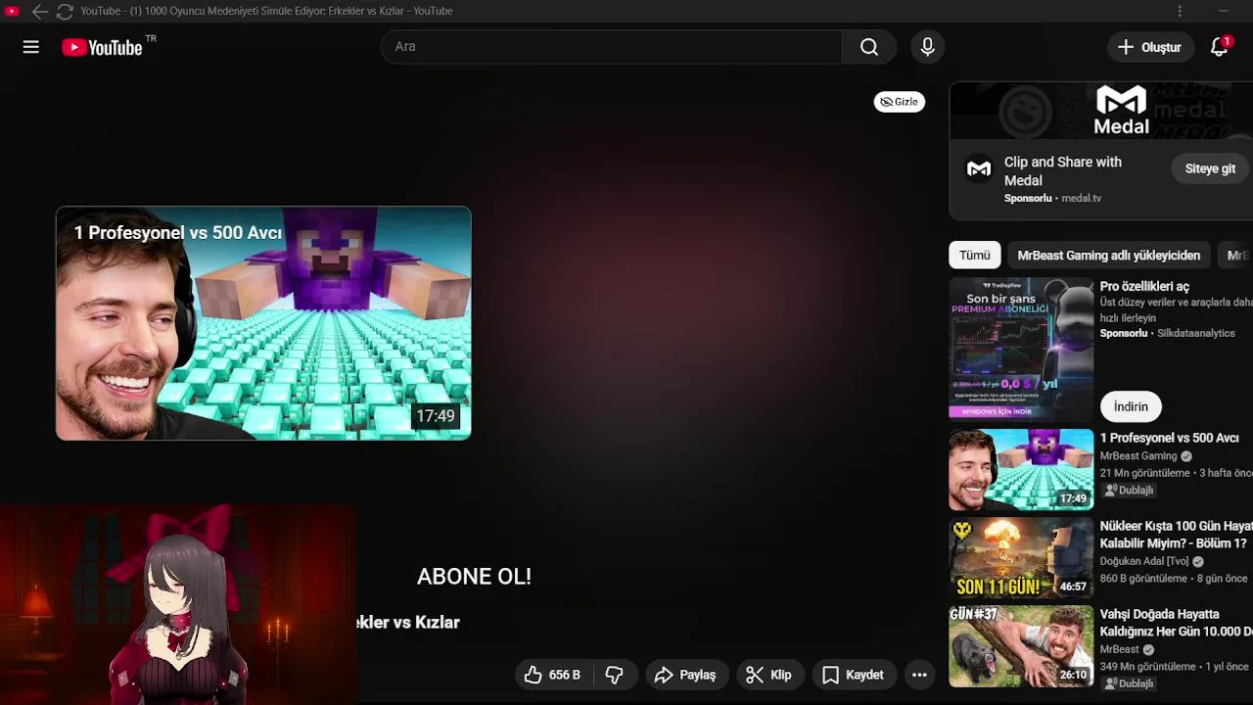Click Sponsorlu Silkdataanalytics label
This screenshot has width=1253, height=705.
click(1168, 333)
